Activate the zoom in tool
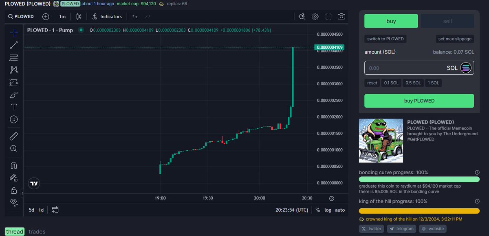Image resolution: width=489 pixels, height=236 pixels. tap(13, 149)
